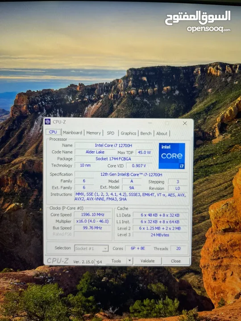241x321 pixels.
Task: Minimize the CPU-Z window
Action: pos(150,123)
